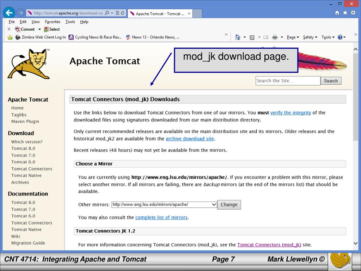The width and height of the screenshot is (361, 271).
Task: Open the Edit menu
Action: tap(23, 22)
